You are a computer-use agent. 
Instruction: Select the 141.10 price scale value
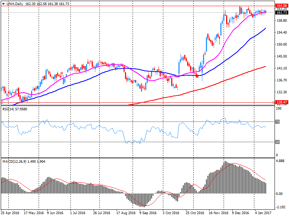[282, 68]
